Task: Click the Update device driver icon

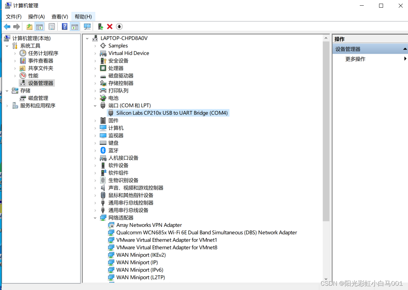Action: coord(100,27)
